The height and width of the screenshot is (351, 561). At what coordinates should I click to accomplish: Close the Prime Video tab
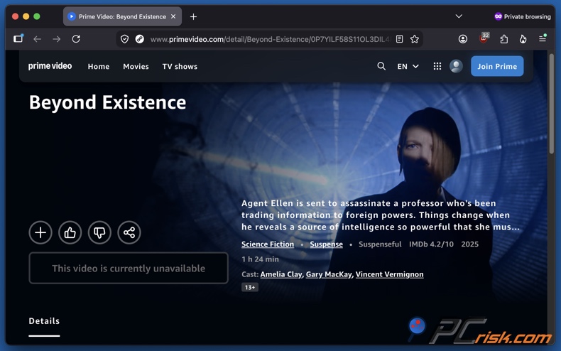pyautogui.click(x=173, y=16)
